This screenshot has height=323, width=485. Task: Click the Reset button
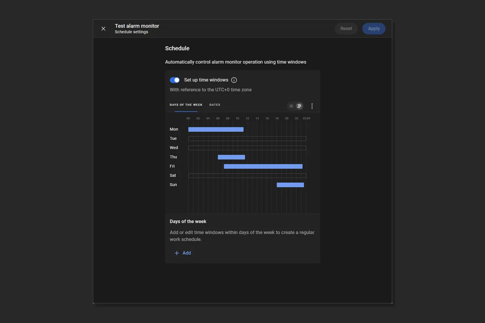coord(346,29)
